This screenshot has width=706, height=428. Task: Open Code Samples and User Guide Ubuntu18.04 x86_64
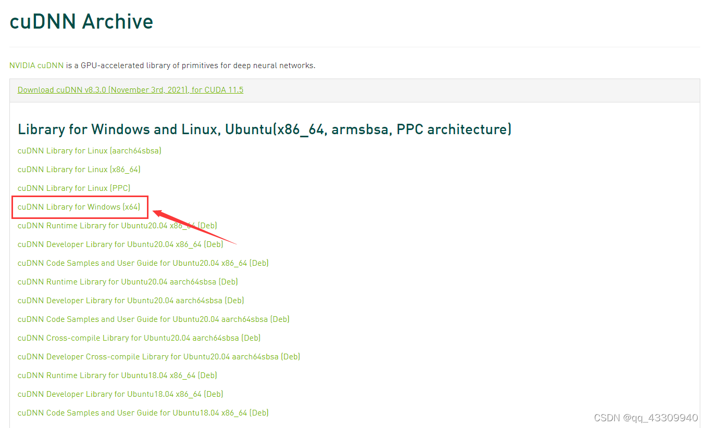[143, 413]
